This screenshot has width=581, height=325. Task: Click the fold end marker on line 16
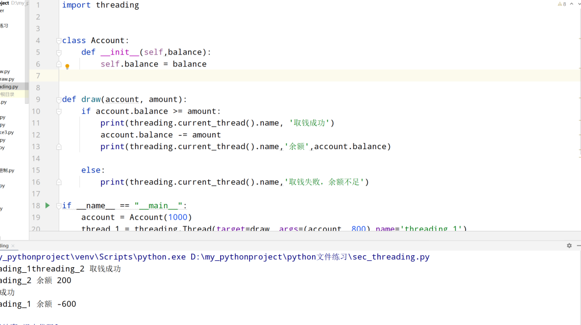58,182
